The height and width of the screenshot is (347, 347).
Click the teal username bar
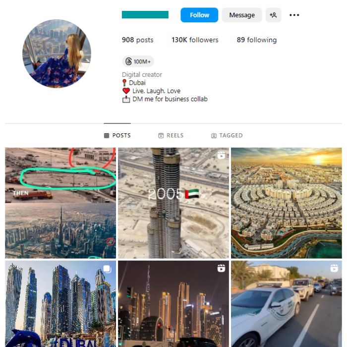[145, 14]
